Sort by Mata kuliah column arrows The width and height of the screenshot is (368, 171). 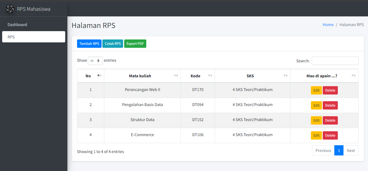pos(176,76)
